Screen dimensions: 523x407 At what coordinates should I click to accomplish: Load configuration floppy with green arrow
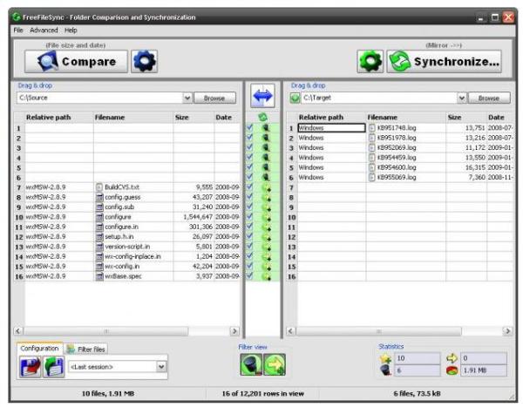tap(53, 367)
